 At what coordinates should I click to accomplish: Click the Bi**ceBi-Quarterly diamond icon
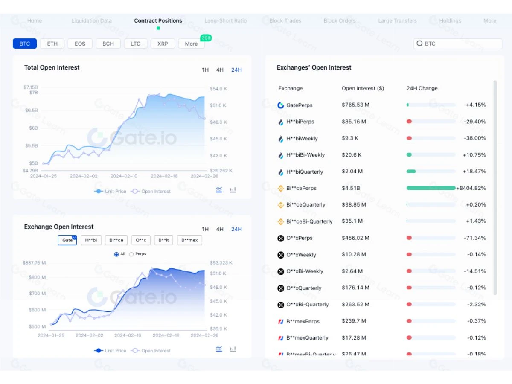pyautogui.click(x=281, y=221)
